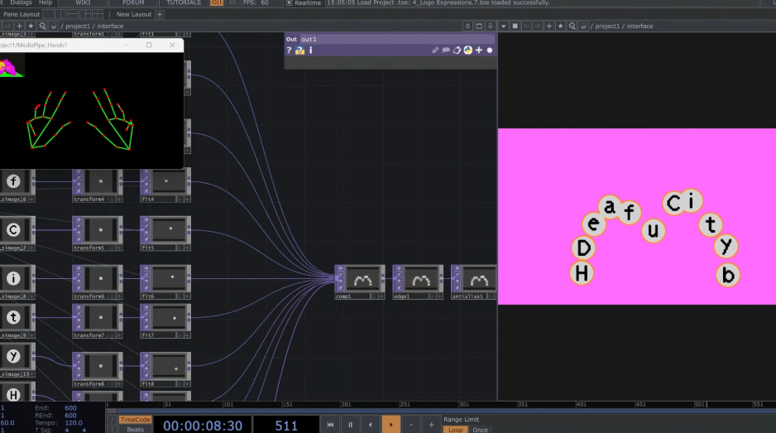Click the plus icon in right pane bar
Viewport: 776px width, 433px height.
[548, 26]
